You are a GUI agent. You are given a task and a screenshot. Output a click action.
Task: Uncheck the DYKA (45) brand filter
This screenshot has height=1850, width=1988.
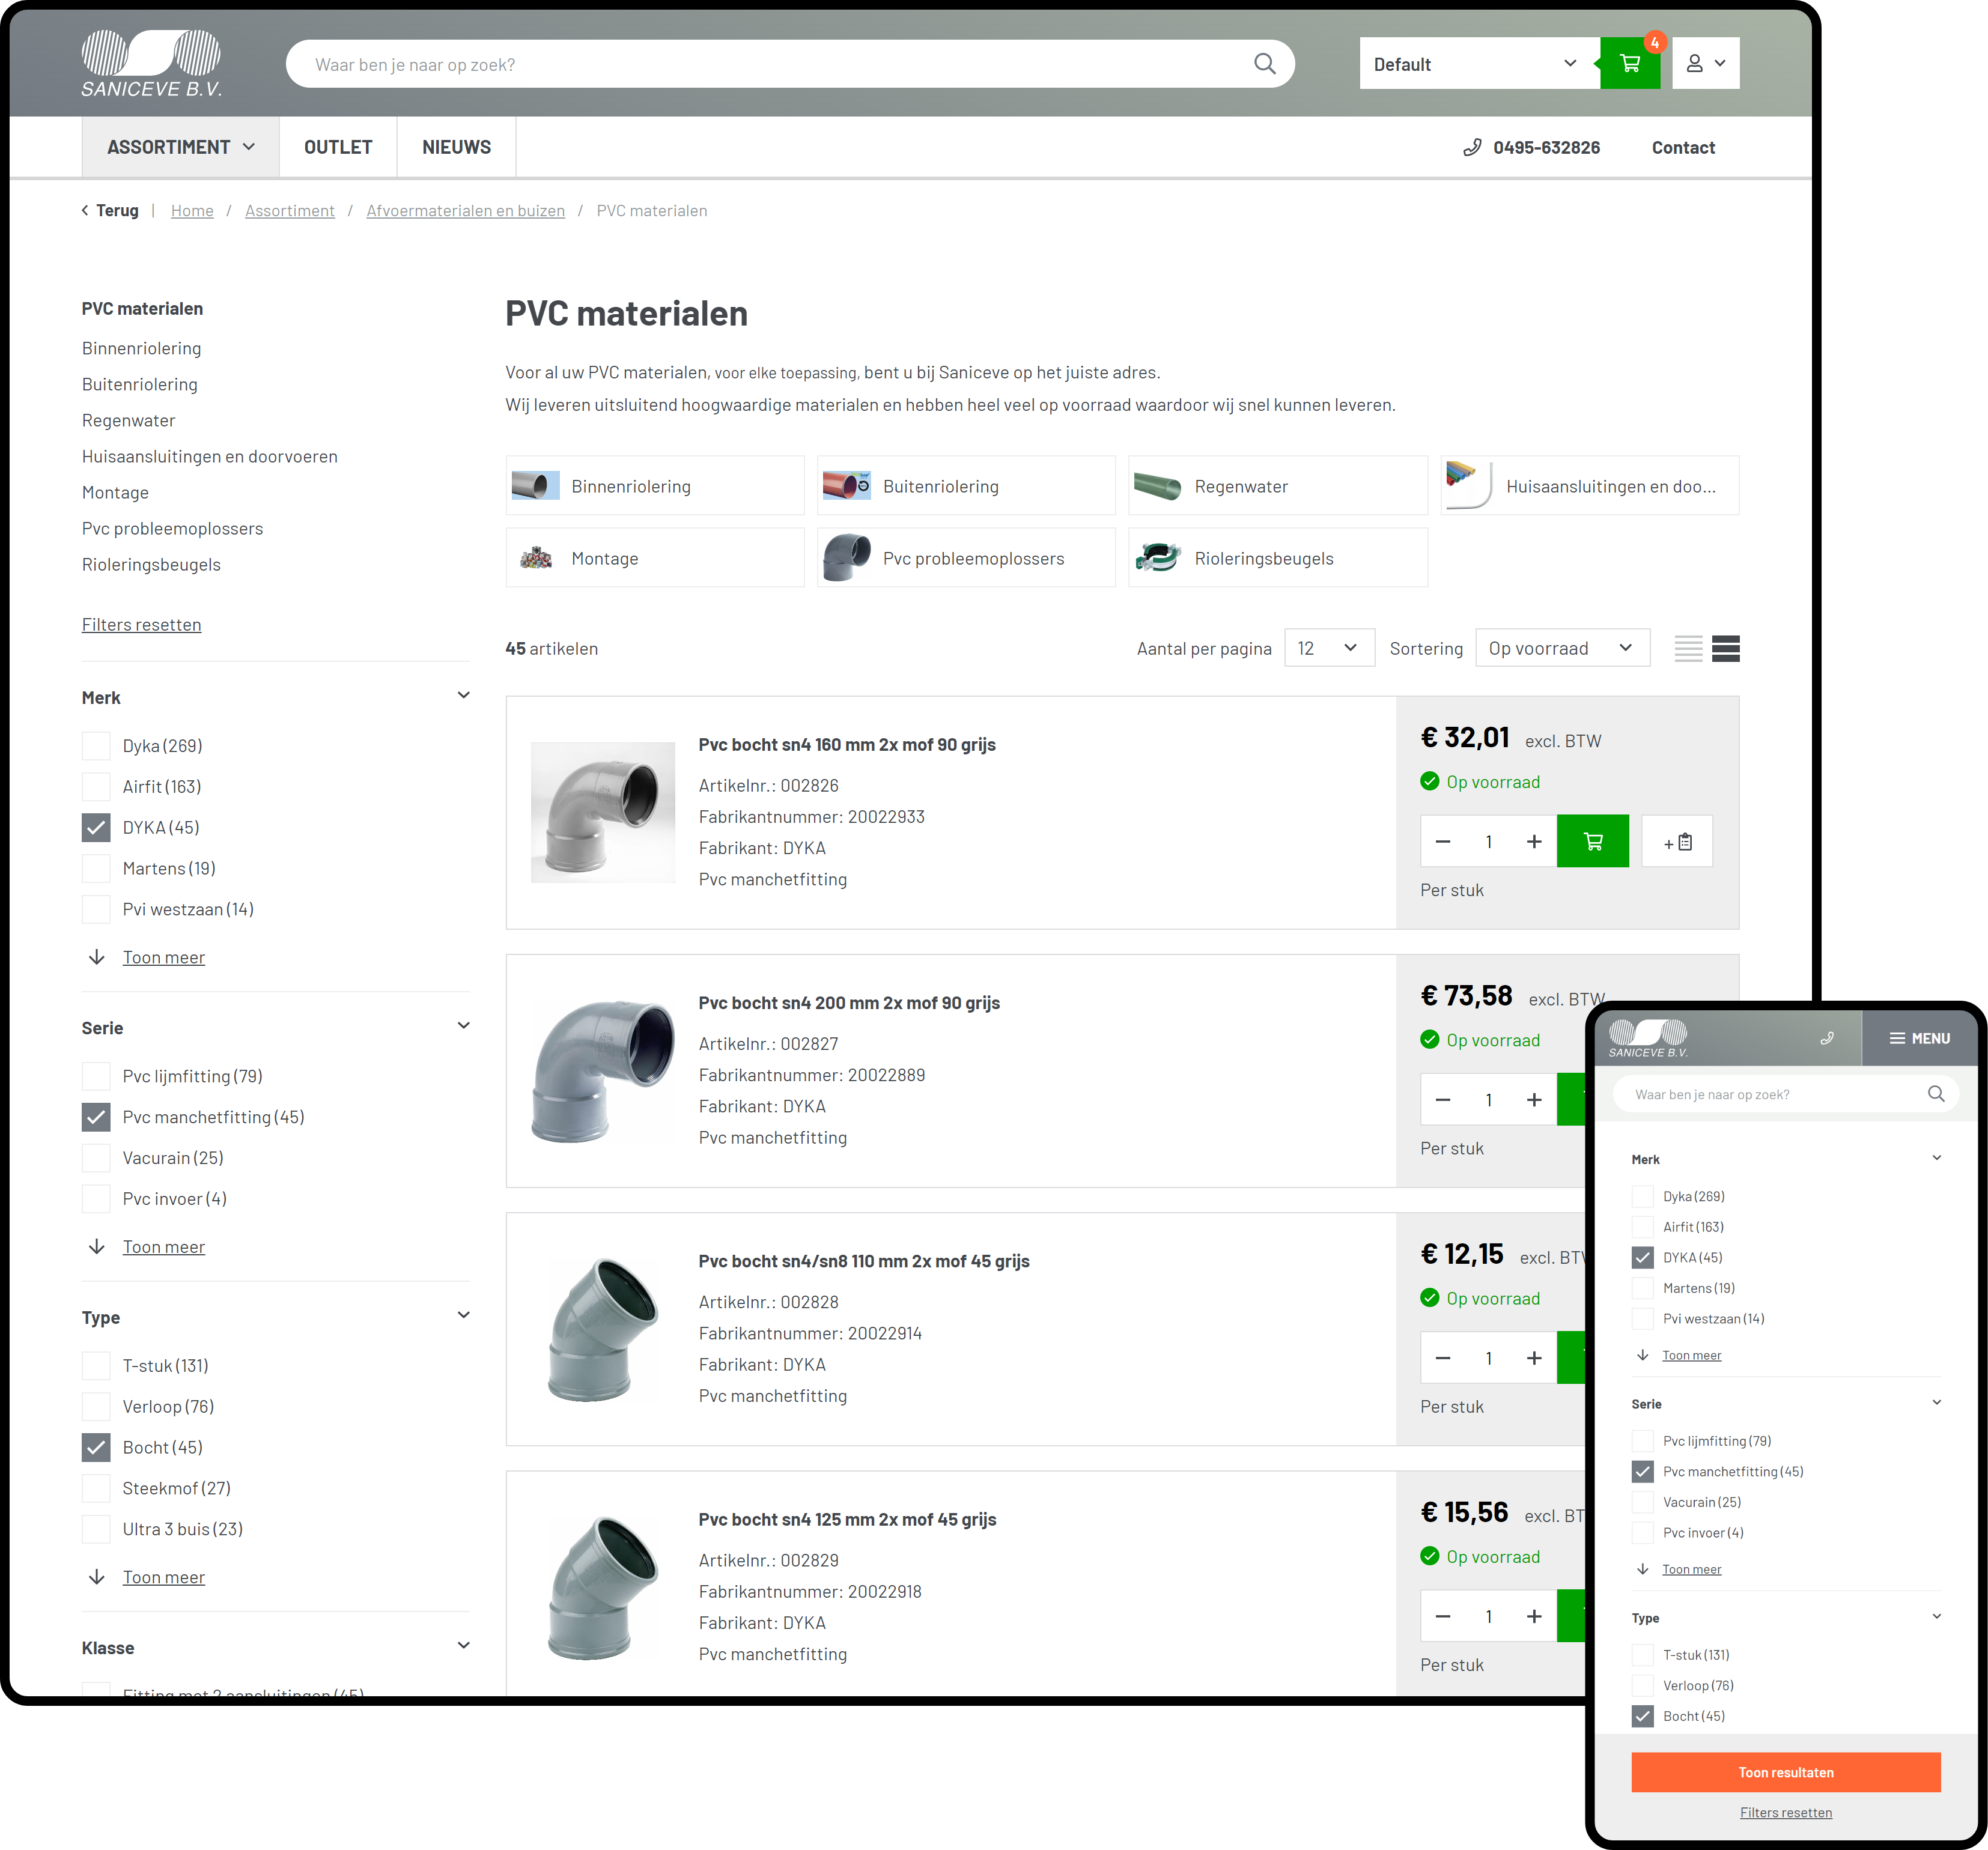(x=96, y=828)
